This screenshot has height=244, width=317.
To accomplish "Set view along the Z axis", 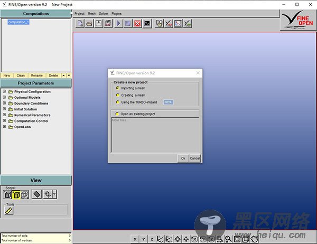I will click(152, 239).
